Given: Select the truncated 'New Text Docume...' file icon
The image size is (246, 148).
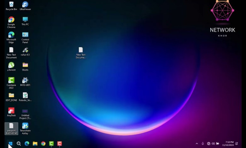Looking at the screenshot, I should (81, 53).
